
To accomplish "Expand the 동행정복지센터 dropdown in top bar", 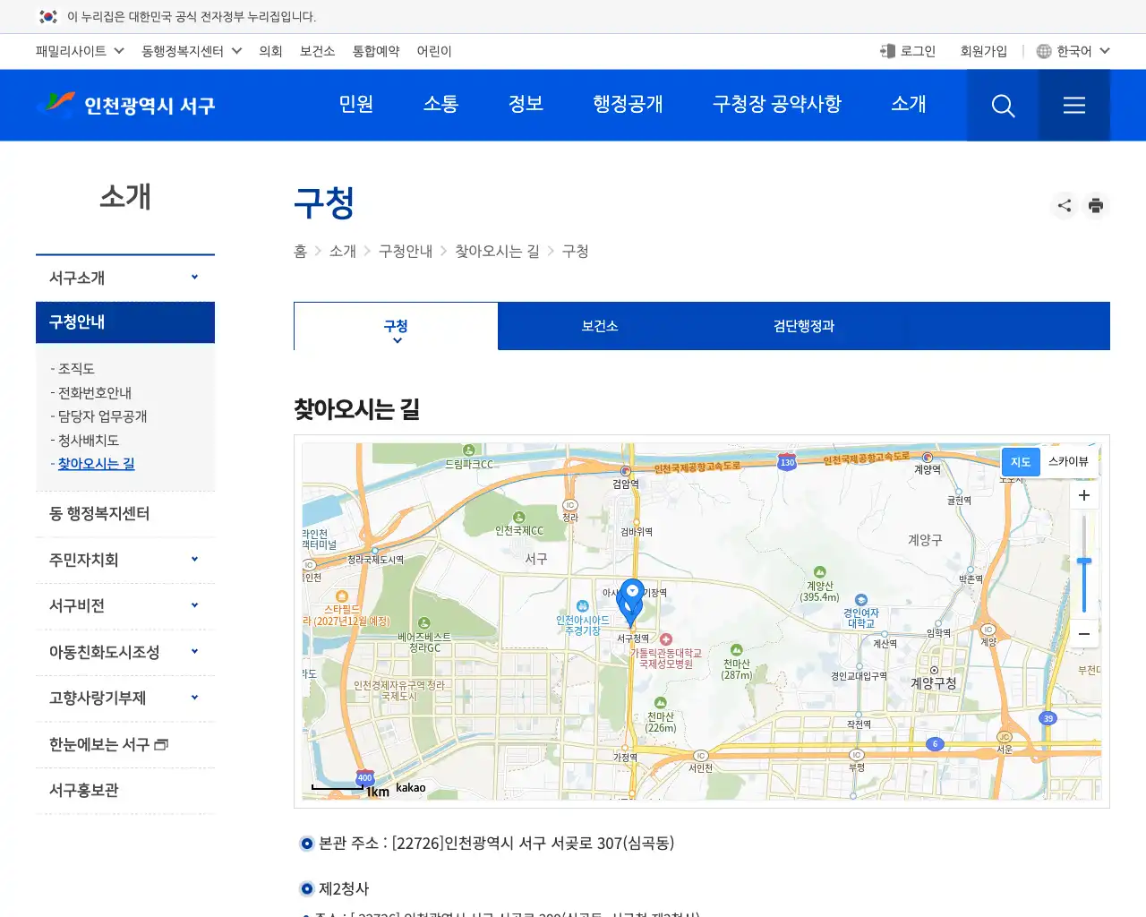I will tap(190, 51).
